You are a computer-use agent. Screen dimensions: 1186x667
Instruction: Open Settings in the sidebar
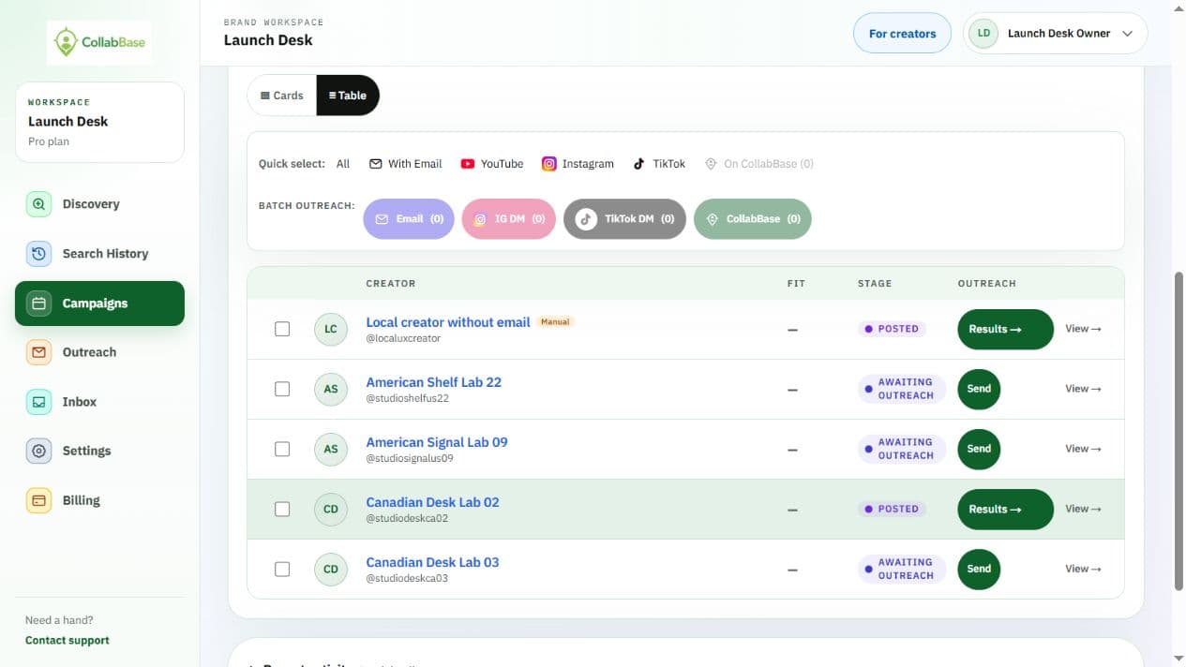click(x=99, y=451)
